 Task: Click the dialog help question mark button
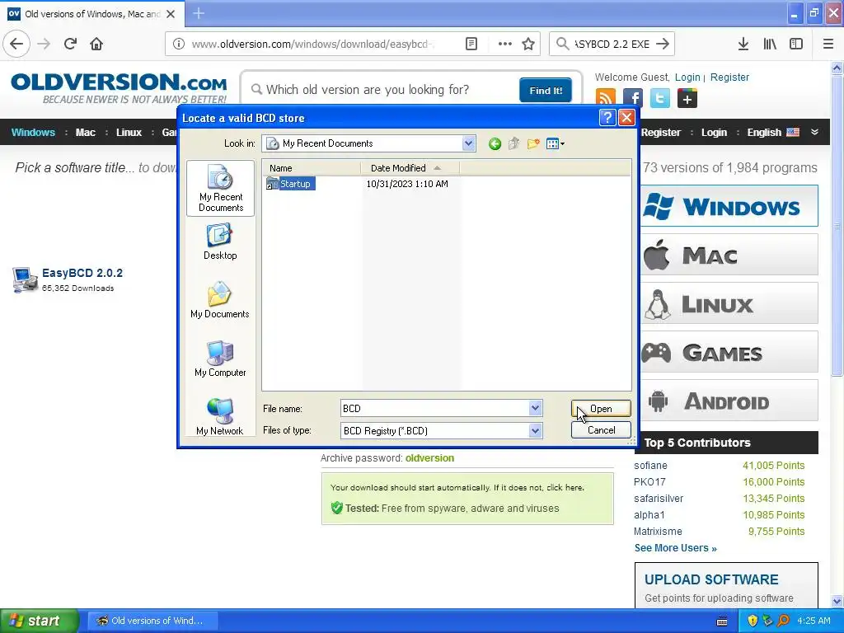607,118
